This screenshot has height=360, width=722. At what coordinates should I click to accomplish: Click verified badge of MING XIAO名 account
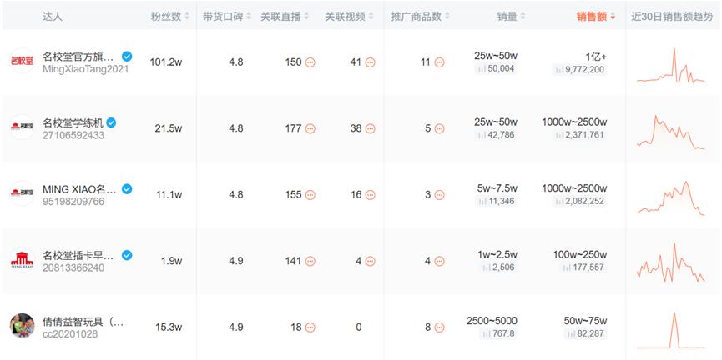pos(127,189)
